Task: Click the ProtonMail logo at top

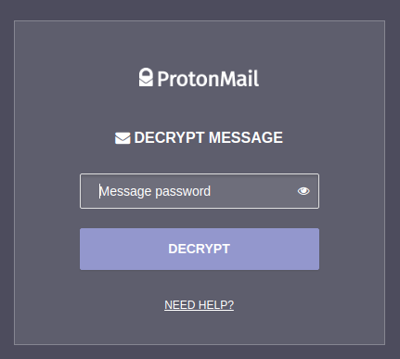Action: pyautogui.click(x=199, y=78)
